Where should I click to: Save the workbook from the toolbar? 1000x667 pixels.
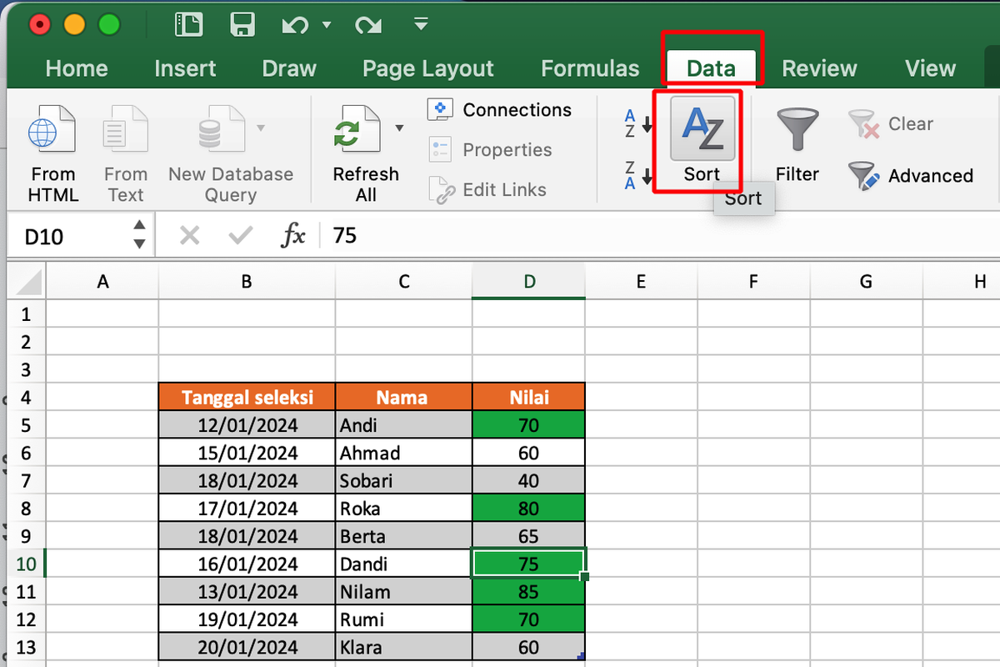tap(242, 24)
